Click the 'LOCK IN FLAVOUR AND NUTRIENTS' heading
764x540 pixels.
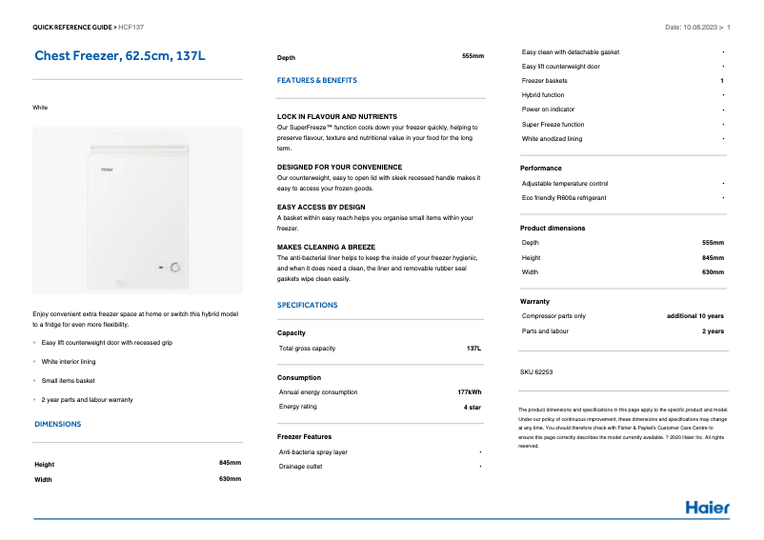pyautogui.click(x=337, y=116)
